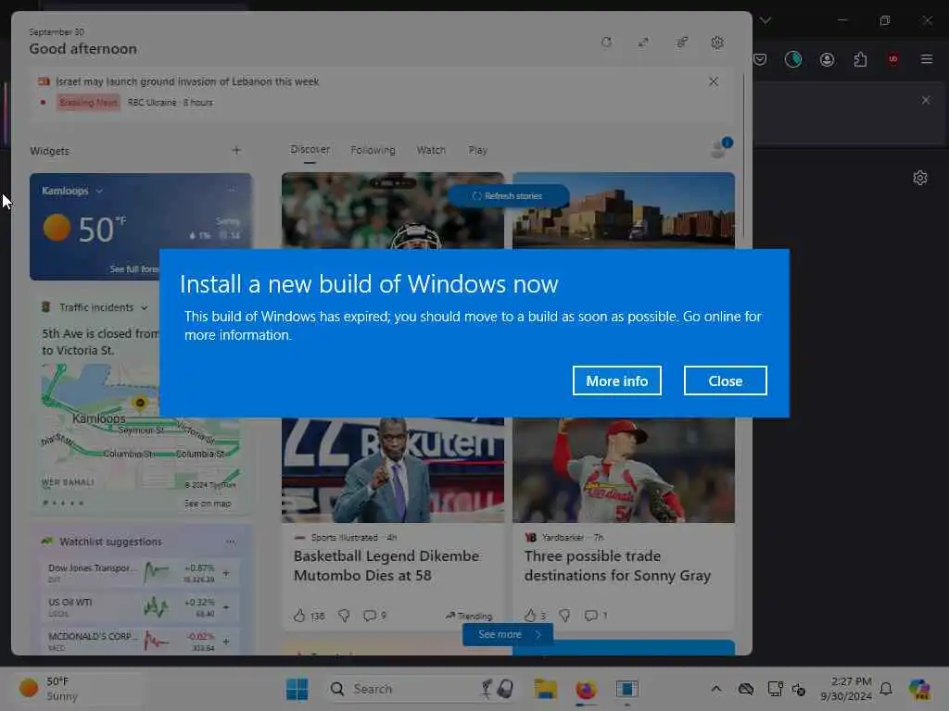The image size is (949, 711).
Task: Refresh the widgets board feed
Action: pos(606,43)
